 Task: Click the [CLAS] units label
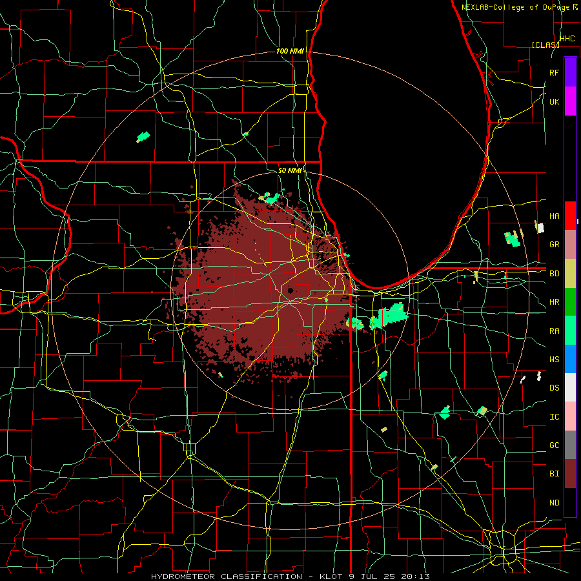pos(545,45)
